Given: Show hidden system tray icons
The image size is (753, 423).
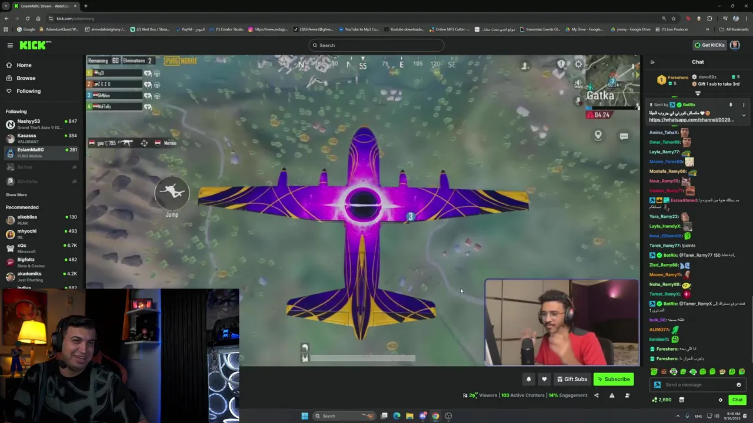Looking at the screenshot, I should pyautogui.click(x=678, y=416).
